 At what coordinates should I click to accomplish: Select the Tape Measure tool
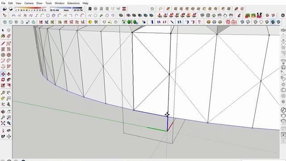[3, 93]
